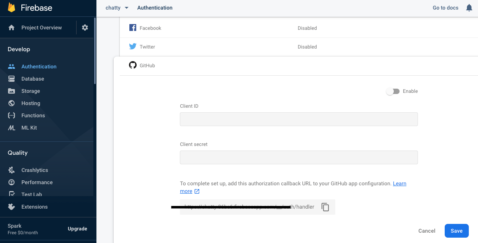Image resolution: width=478 pixels, height=243 pixels.
Task: Click the ML Kit icon
Action: click(11, 128)
